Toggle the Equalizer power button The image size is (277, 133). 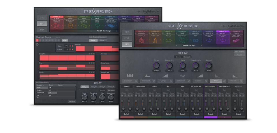136,81
